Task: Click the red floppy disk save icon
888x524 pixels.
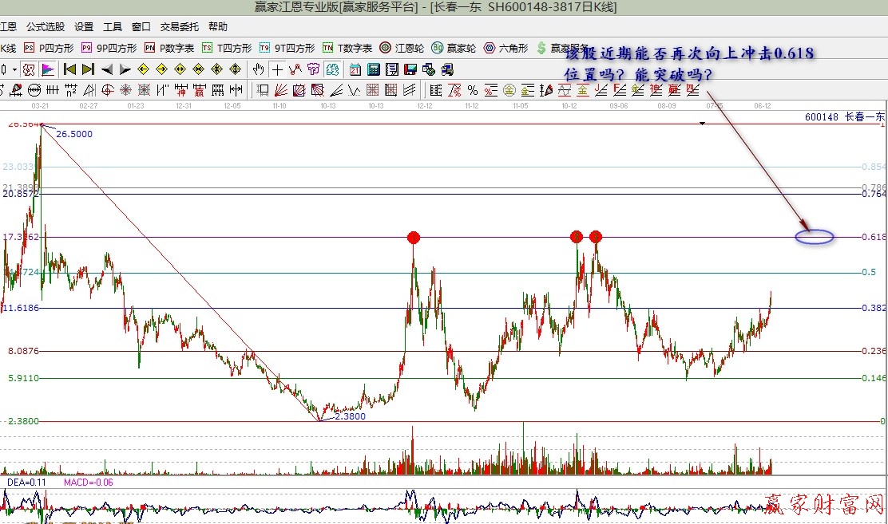Action: tap(410, 69)
